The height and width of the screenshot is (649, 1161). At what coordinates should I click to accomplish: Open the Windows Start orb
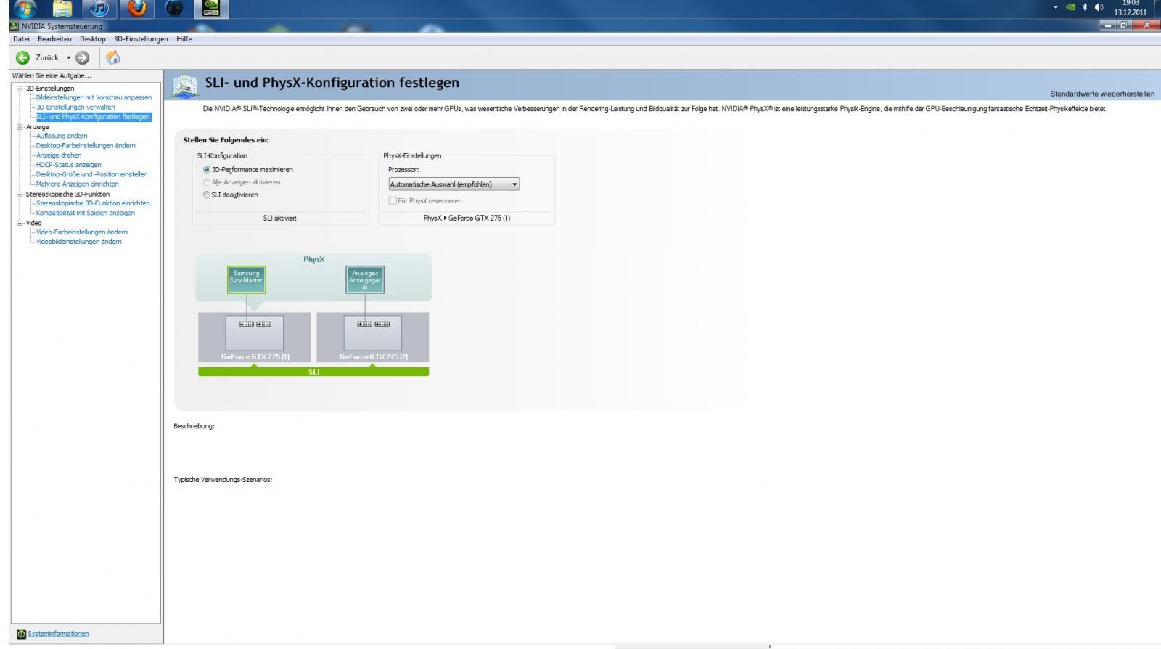[25, 8]
